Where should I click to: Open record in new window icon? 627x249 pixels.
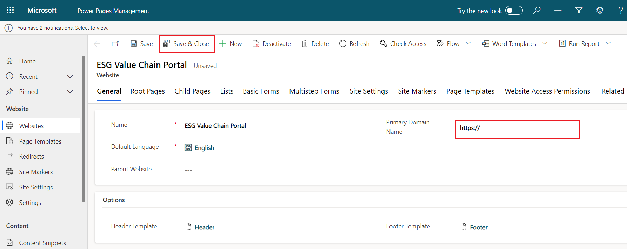point(115,44)
